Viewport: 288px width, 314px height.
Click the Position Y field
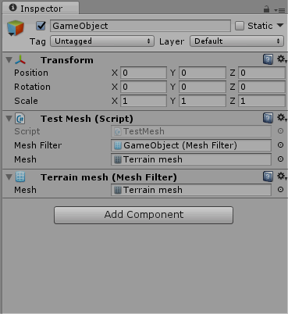[202, 73]
